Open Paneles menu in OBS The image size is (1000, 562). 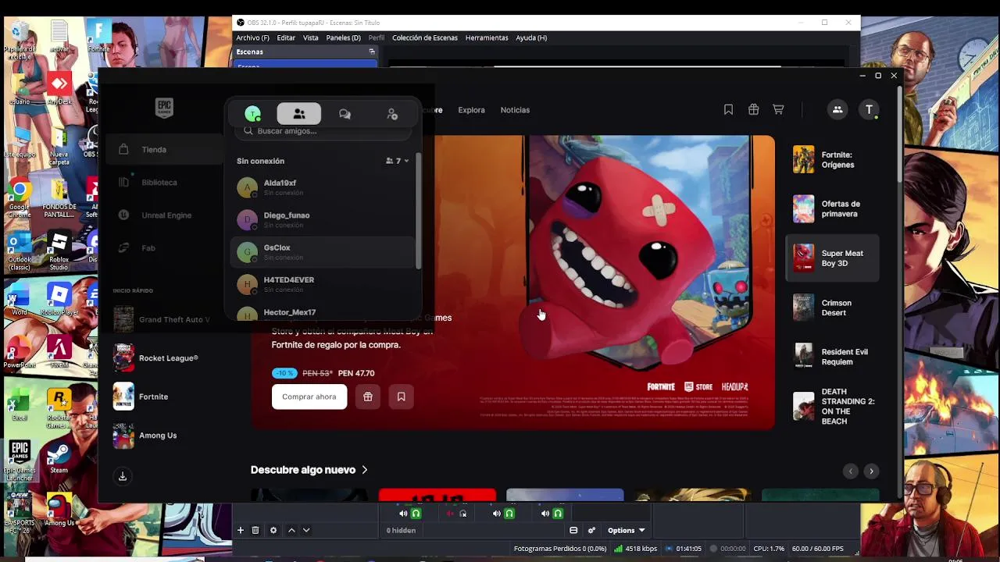(343, 37)
